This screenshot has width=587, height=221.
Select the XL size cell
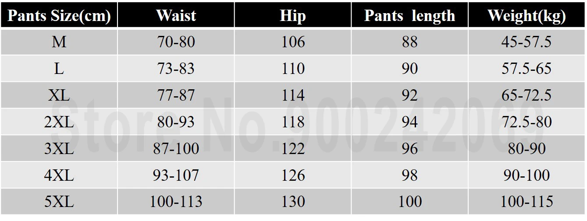coord(59,95)
